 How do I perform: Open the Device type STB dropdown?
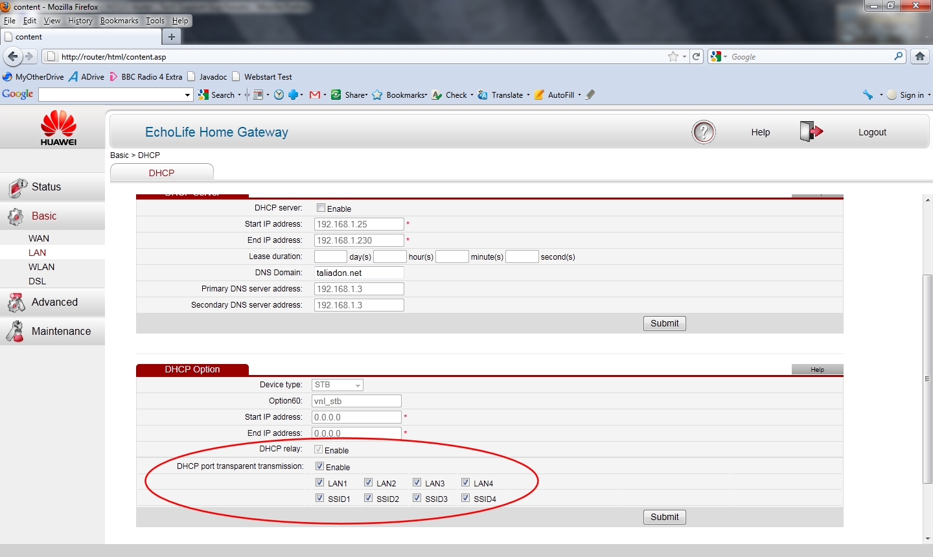pyautogui.click(x=338, y=385)
